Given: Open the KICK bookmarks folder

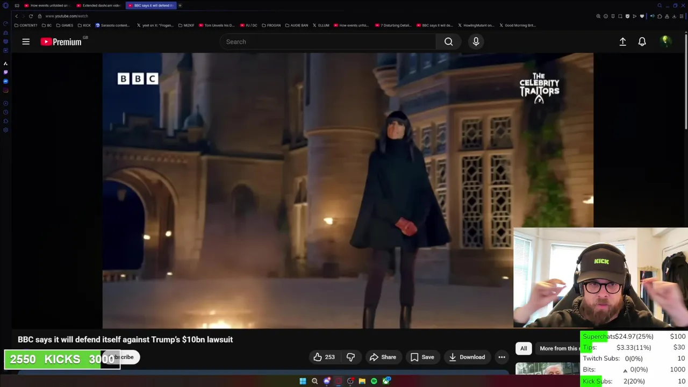Looking at the screenshot, I should pyautogui.click(x=84, y=25).
